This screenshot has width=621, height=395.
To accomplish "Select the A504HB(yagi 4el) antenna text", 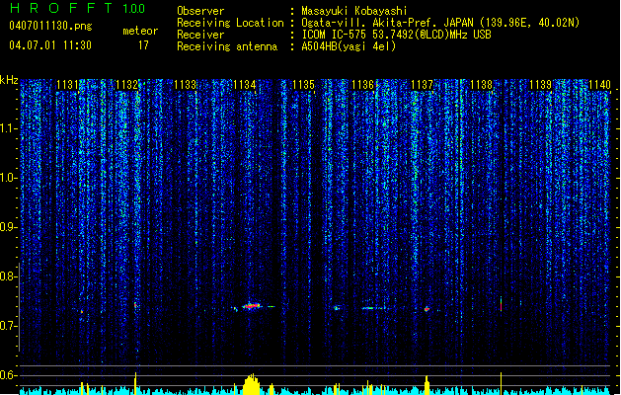I will pos(349,46).
